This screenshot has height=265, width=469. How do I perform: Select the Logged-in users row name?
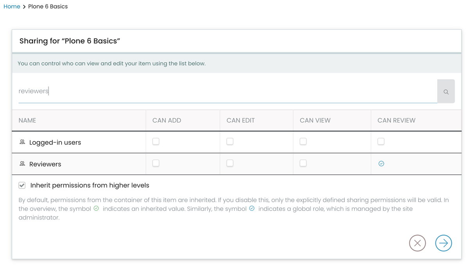(55, 142)
